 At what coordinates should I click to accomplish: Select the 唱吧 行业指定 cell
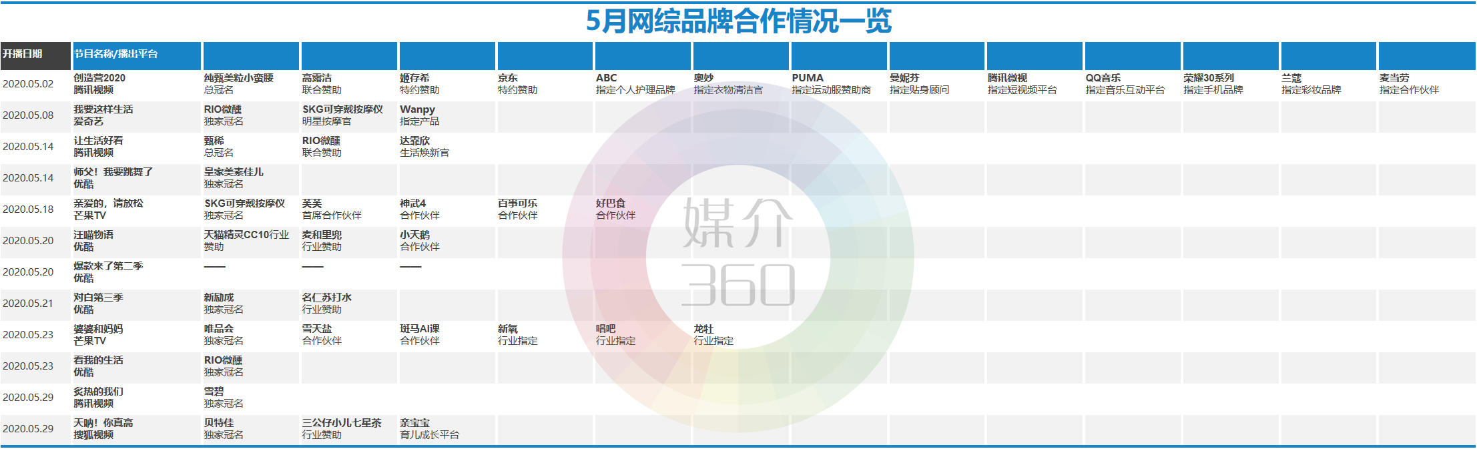point(643,335)
